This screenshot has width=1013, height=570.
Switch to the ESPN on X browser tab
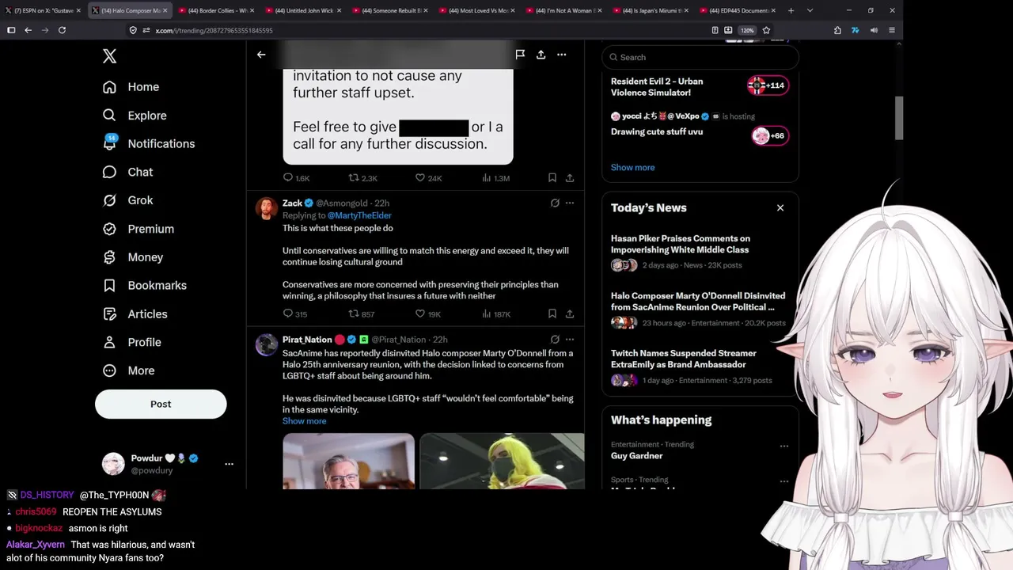[x=44, y=10]
